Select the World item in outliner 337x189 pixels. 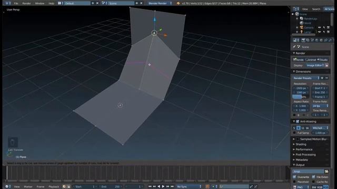click(x=308, y=23)
